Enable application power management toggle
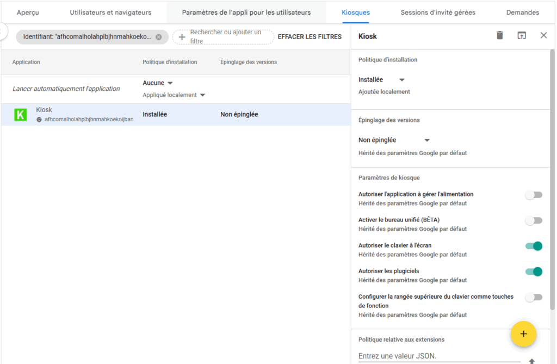Image resolution: width=557 pixels, height=364 pixels. click(534, 195)
